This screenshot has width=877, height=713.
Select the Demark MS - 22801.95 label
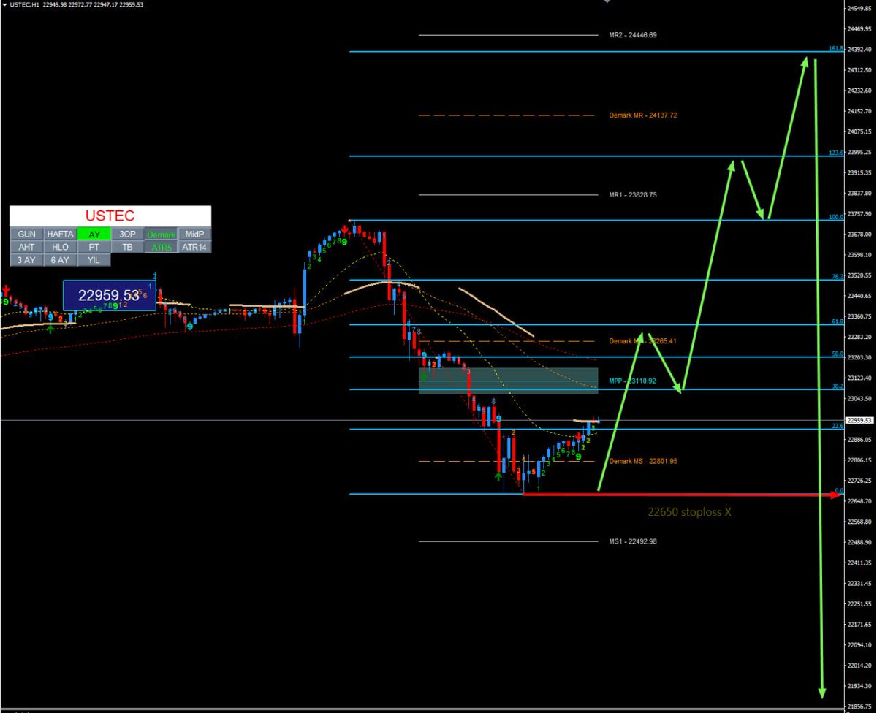coord(642,461)
